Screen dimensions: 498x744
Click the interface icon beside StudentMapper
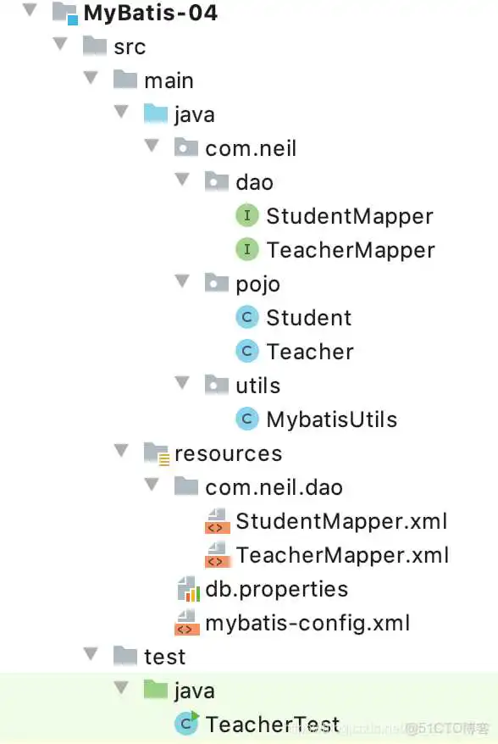coord(246,215)
